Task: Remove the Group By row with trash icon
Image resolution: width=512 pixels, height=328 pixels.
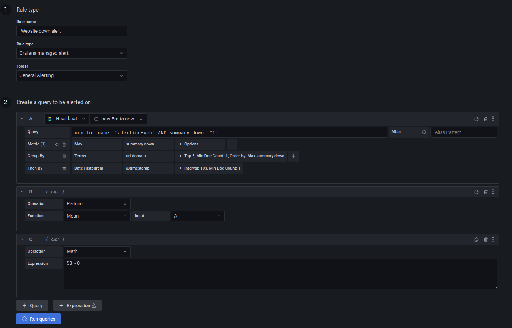Action: click(64, 156)
